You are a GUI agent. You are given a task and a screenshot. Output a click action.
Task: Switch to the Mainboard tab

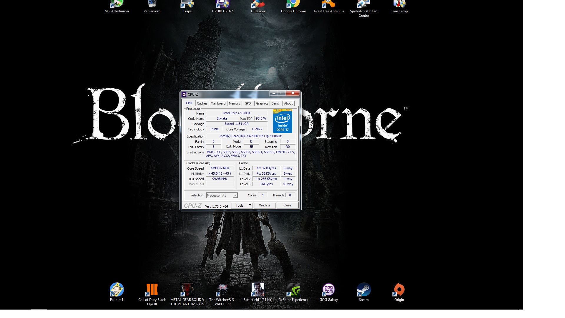[x=218, y=103]
